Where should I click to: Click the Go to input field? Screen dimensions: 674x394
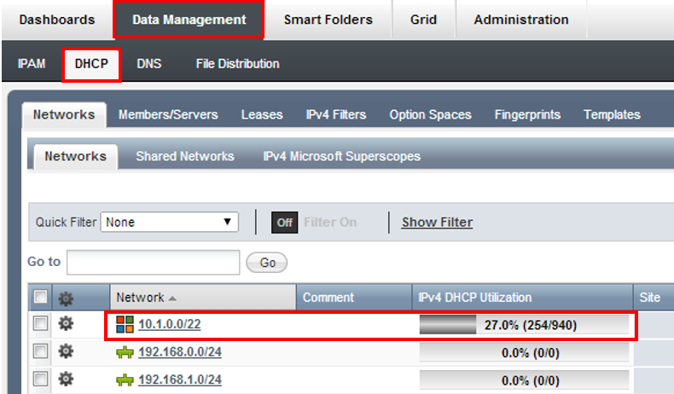pos(154,262)
